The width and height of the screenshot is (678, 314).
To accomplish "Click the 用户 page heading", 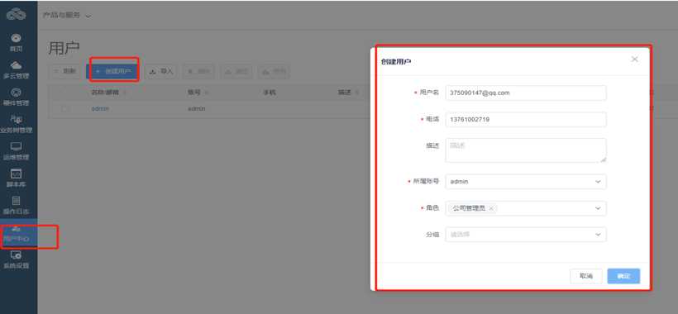I will pos(64,49).
